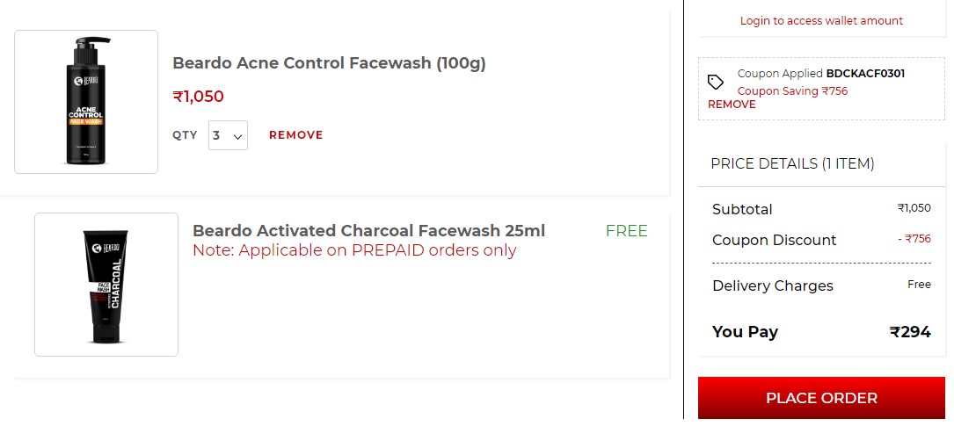
Task: Open the QTY quantity dropdown
Action: 228,135
